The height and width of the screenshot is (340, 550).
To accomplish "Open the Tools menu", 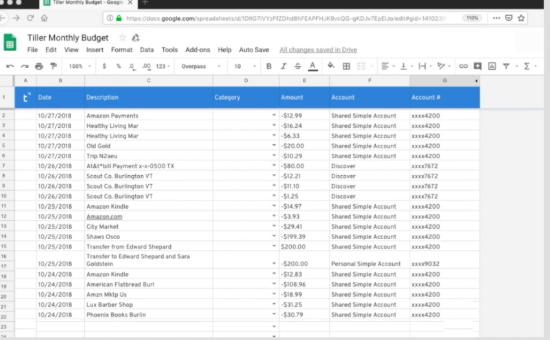I will click(170, 50).
